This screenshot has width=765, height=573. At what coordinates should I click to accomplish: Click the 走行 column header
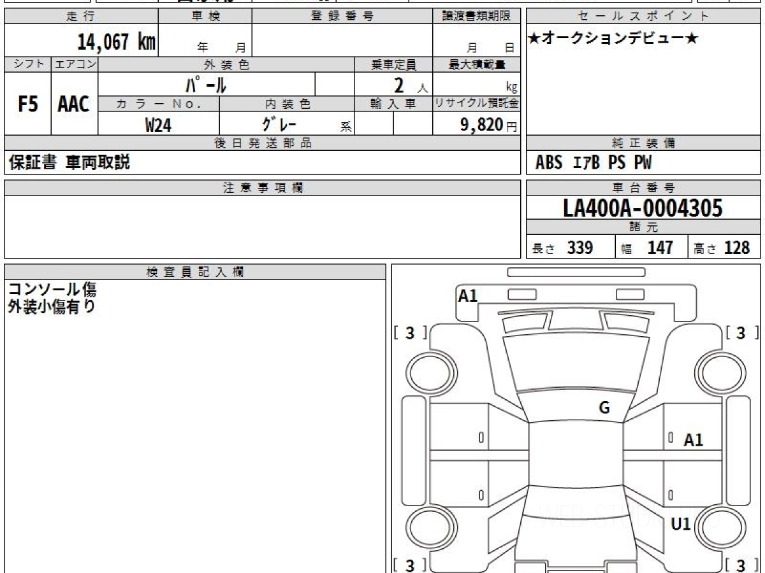(80, 17)
